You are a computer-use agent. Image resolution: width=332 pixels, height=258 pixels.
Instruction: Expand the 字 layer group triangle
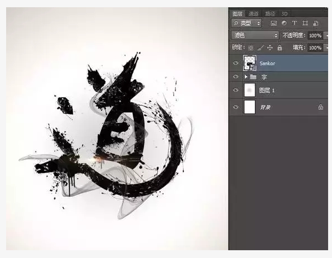[x=246, y=77]
